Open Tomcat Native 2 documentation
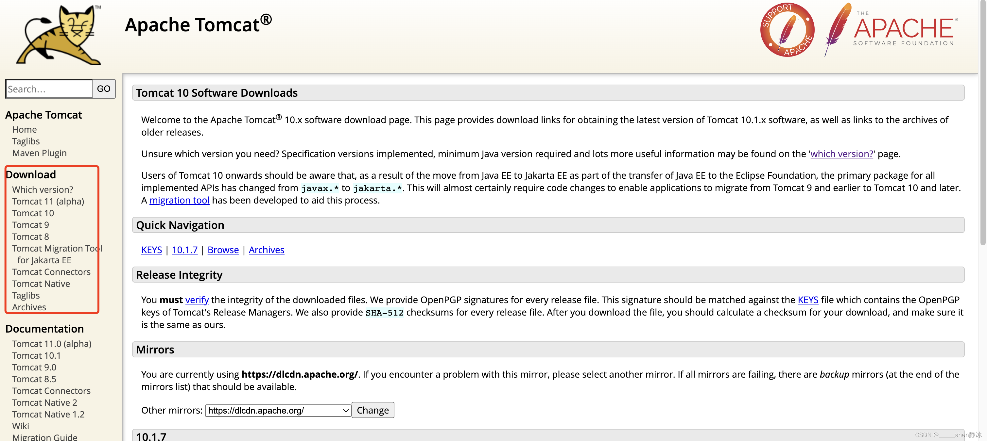The height and width of the screenshot is (441, 987). [x=44, y=403]
